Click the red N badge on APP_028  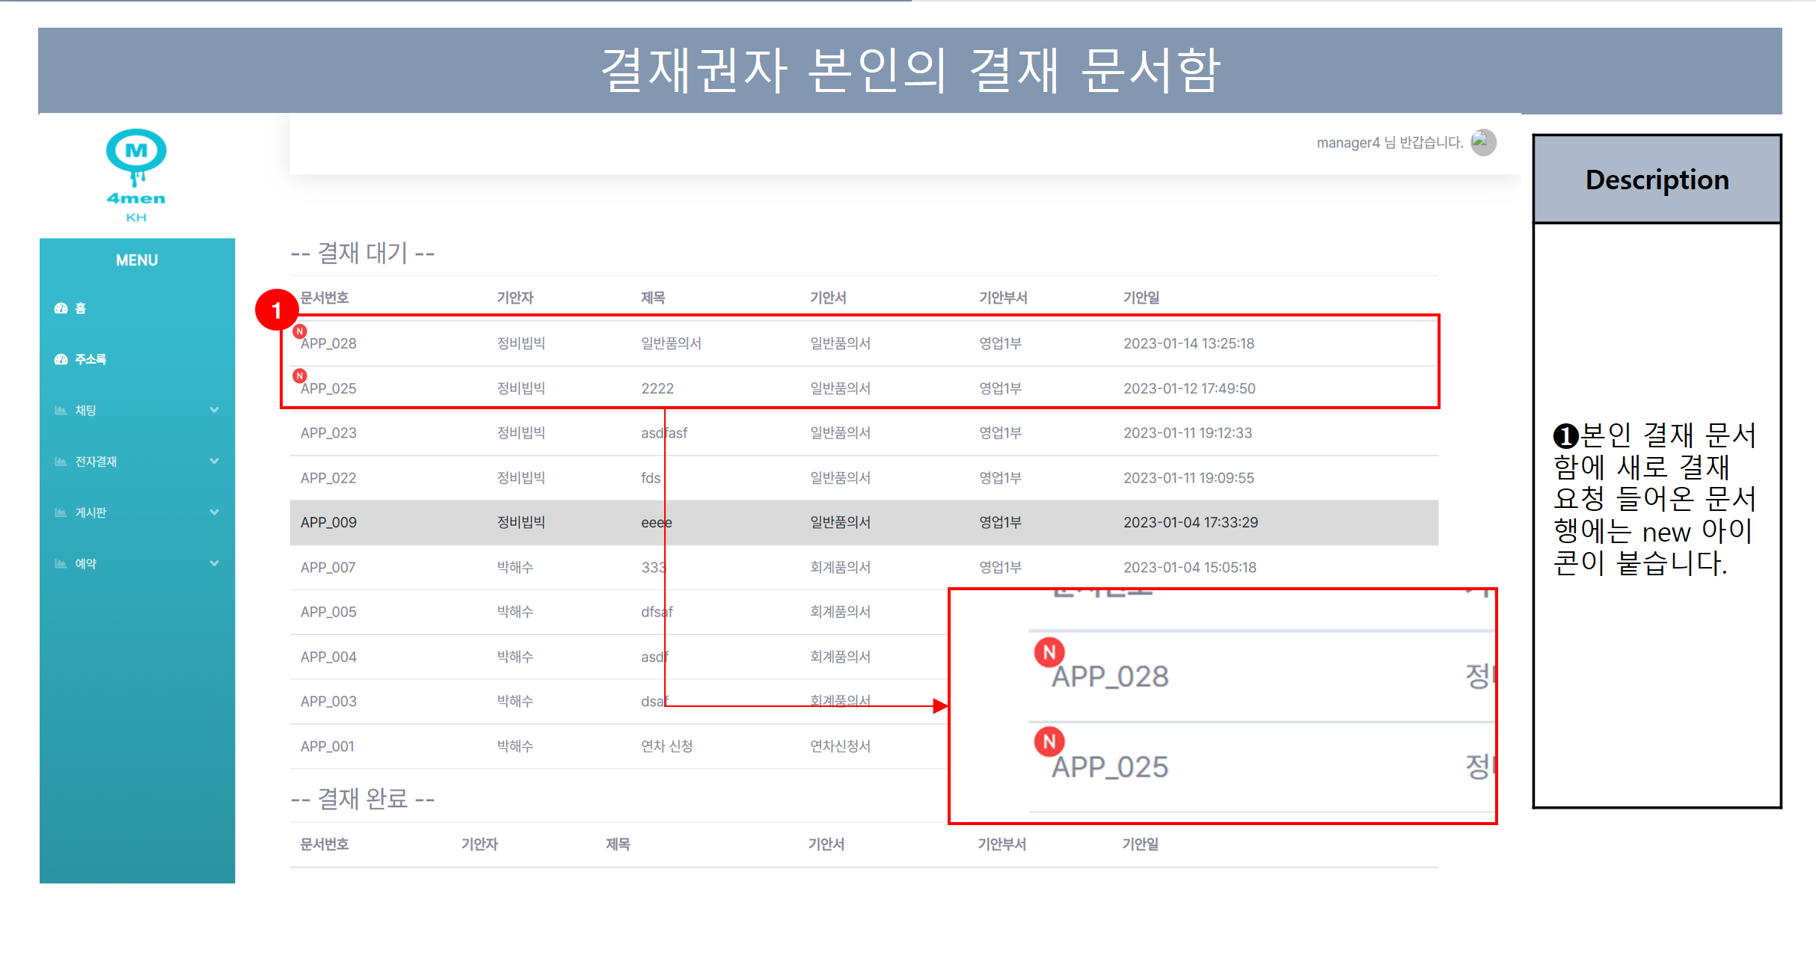click(299, 331)
